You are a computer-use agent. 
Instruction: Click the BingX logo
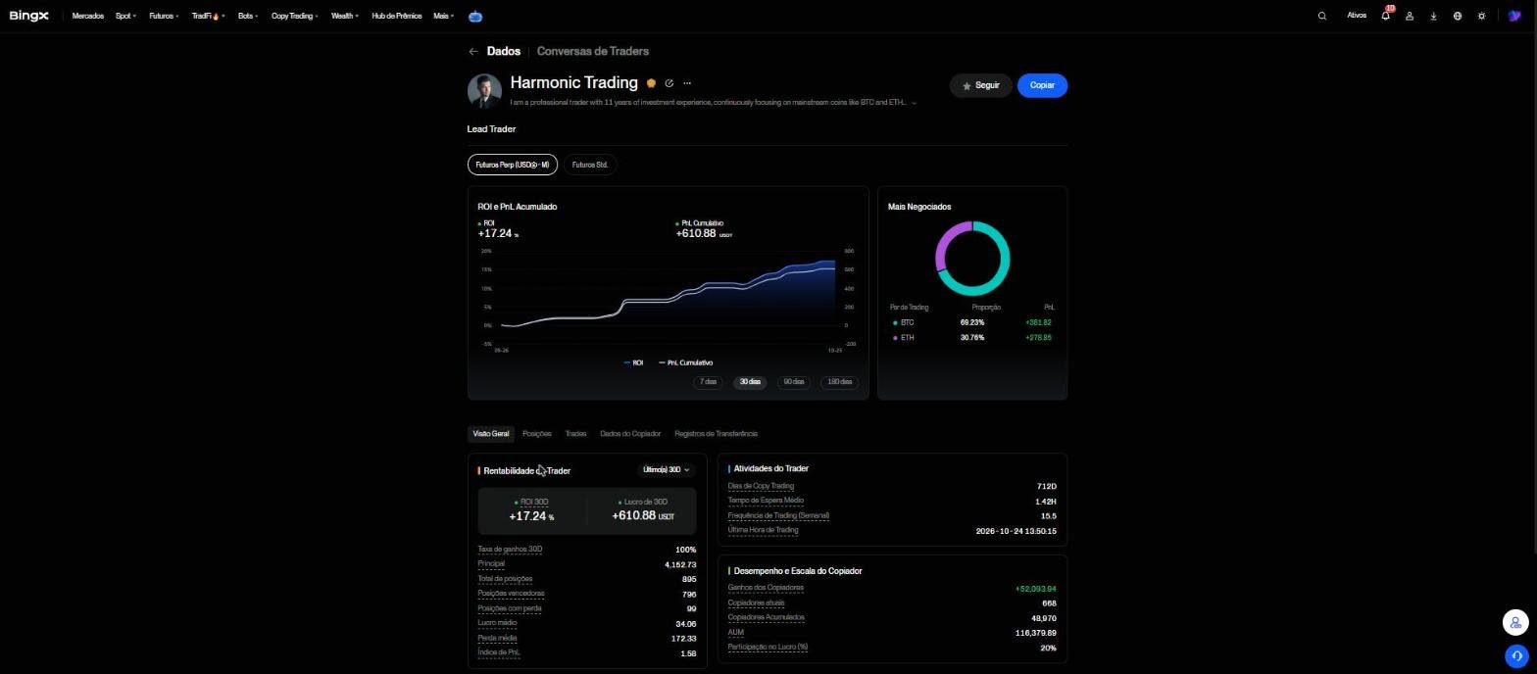coord(28,16)
